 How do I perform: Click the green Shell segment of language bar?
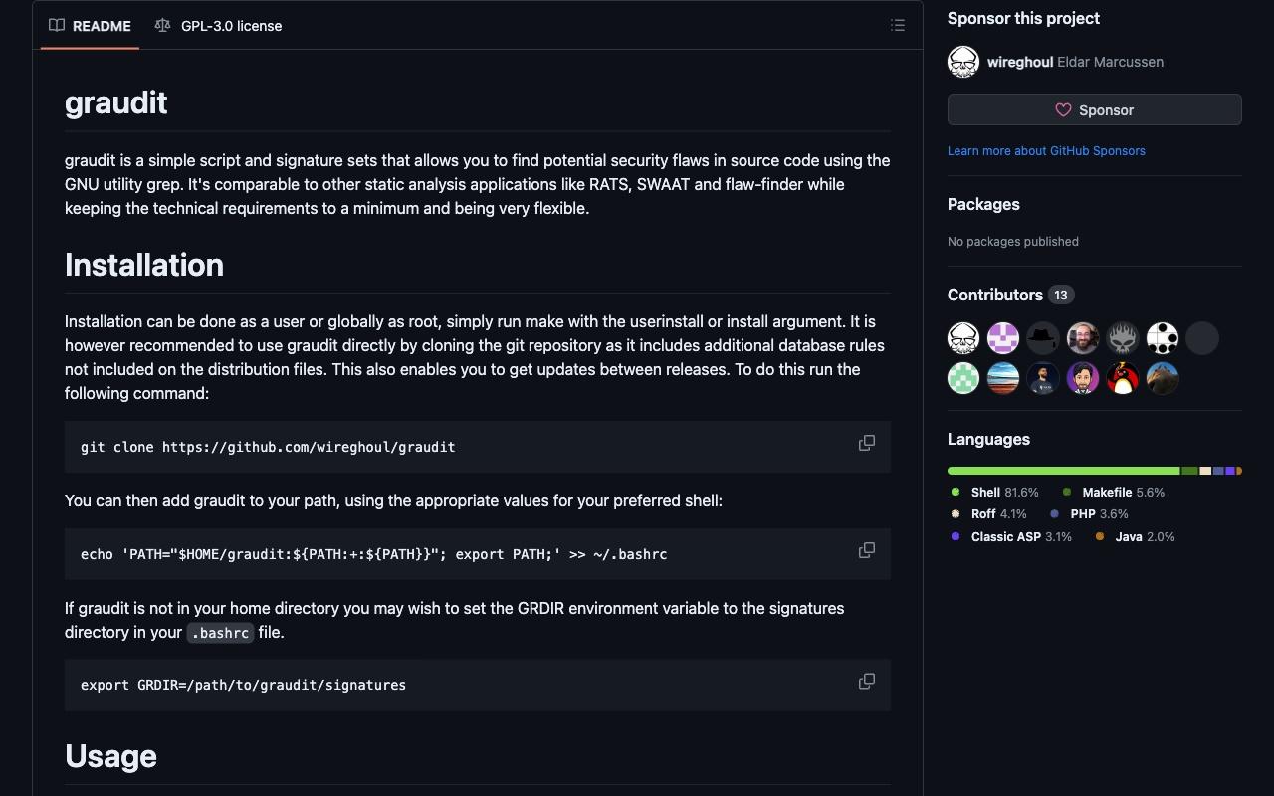[1063, 471]
